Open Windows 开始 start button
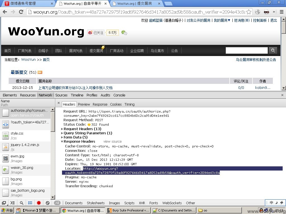Image resolution: width=286 pixels, height=214 pixels. click(7, 210)
